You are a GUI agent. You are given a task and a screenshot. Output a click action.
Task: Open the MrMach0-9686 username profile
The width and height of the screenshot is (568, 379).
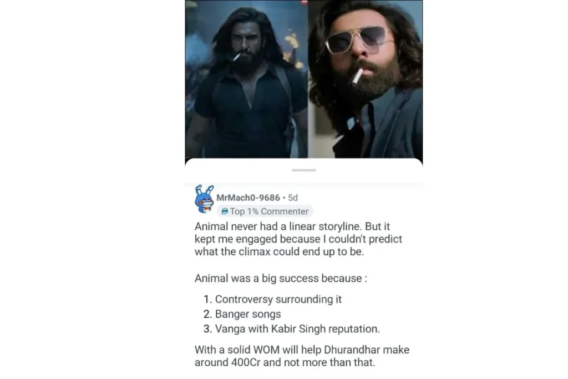pos(248,198)
